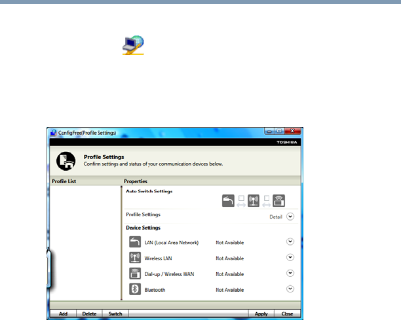Click the 'Device Settings' heading

pyautogui.click(x=143, y=228)
